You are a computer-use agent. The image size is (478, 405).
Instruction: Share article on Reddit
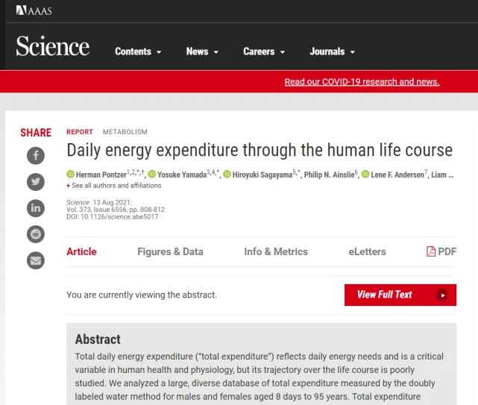[x=36, y=234]
